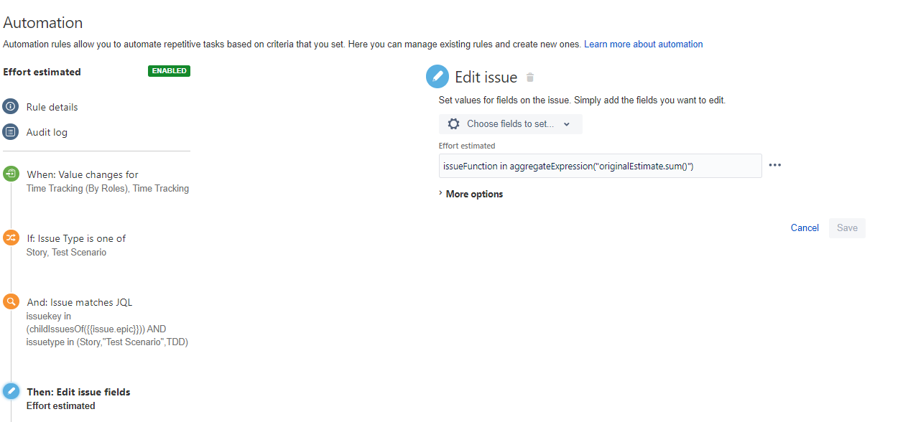903x422 pixels.
Task: Open the Learn more about automation link
Action: (643, 44)
